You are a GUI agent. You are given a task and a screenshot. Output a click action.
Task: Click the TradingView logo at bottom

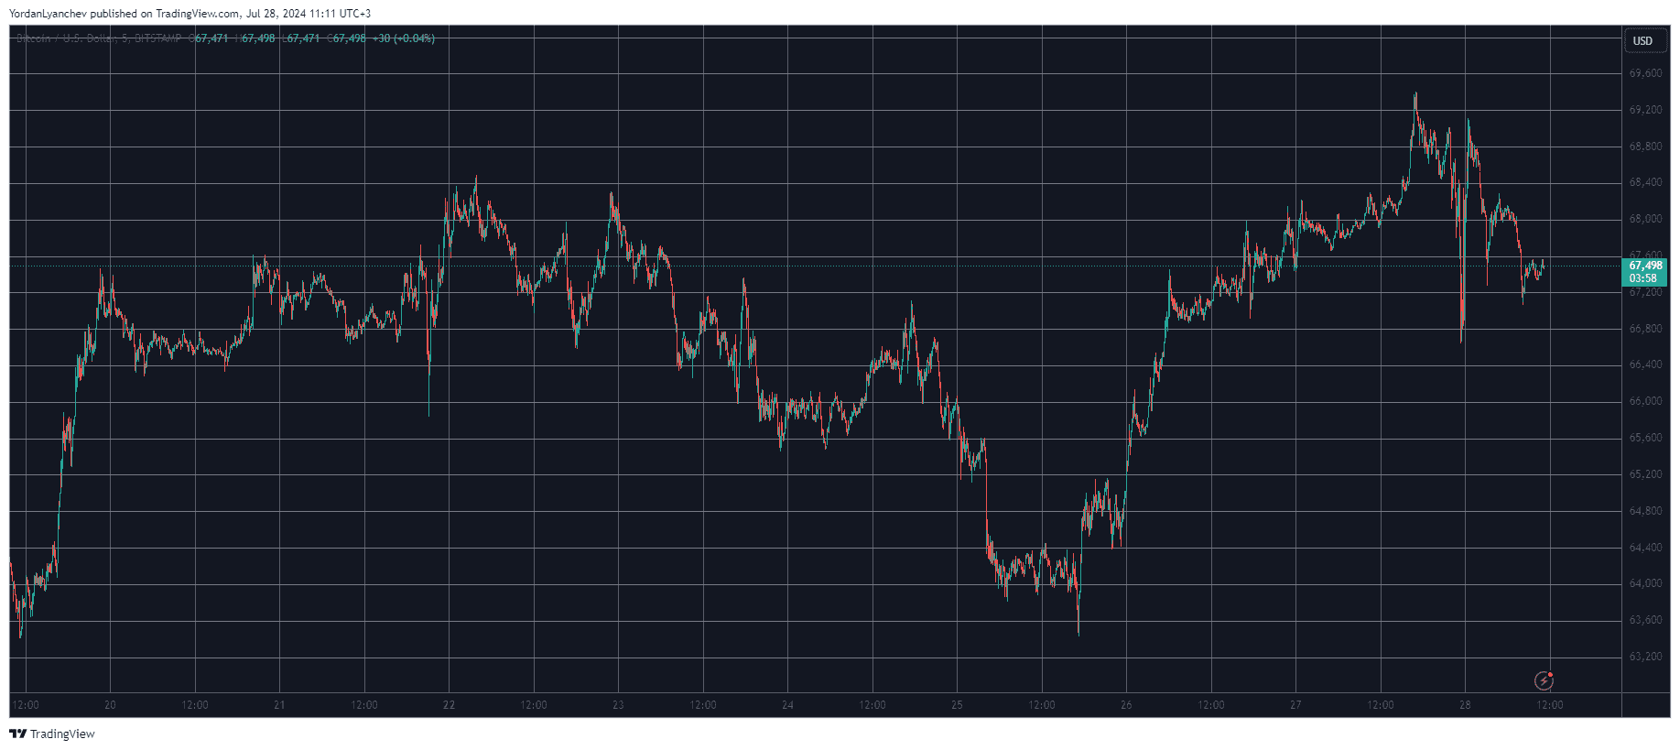coord(51,734)
